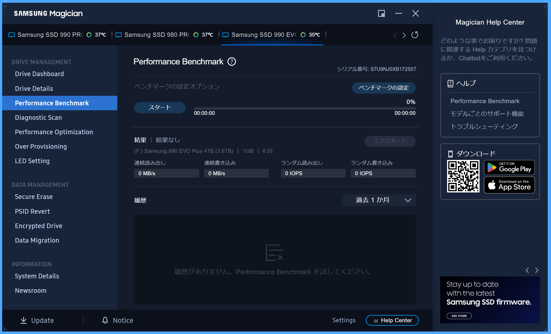Open Over Provisioning
The width and height of the screenshot is (551, 334).
click(41, 147)
